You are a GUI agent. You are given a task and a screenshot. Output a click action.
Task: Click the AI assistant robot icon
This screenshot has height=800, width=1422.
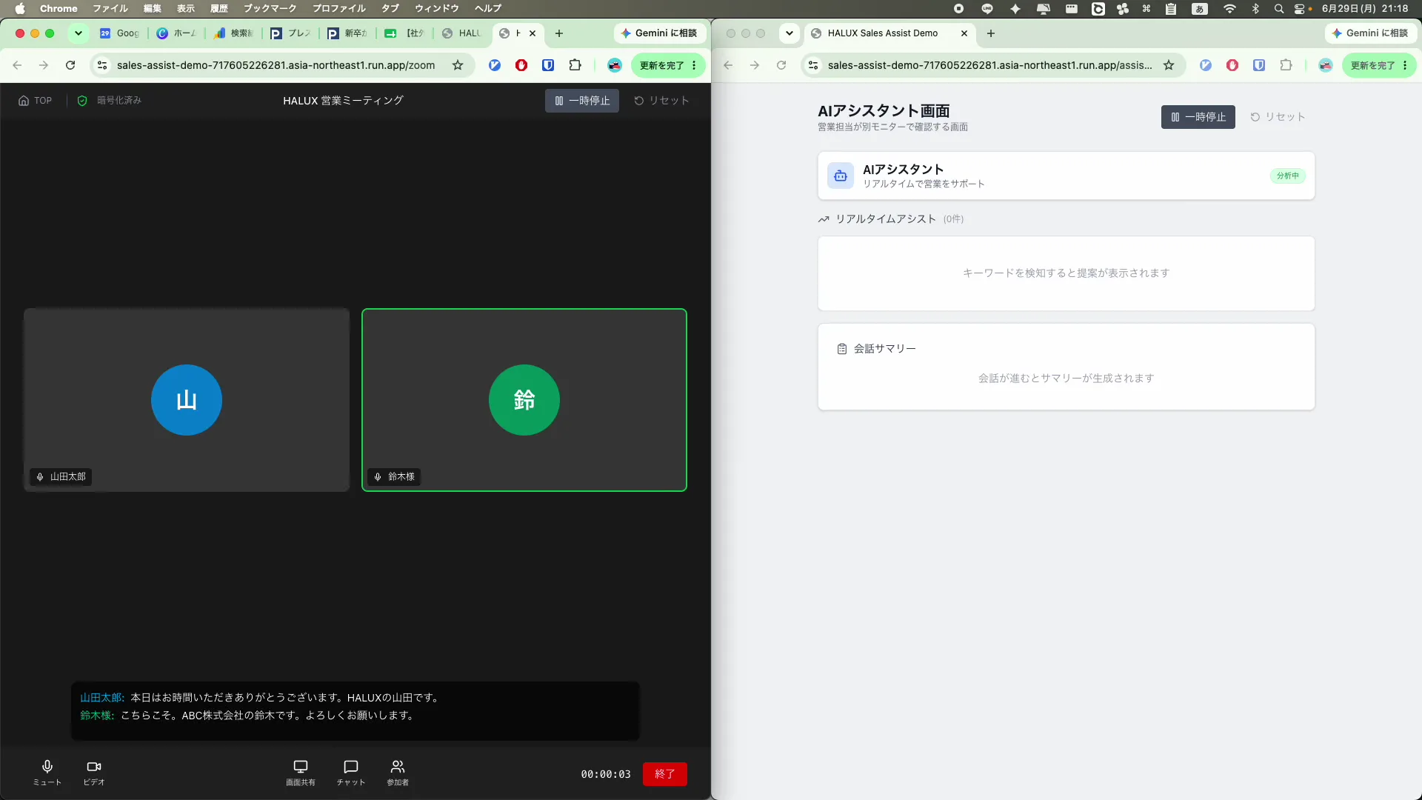[841, 176]
